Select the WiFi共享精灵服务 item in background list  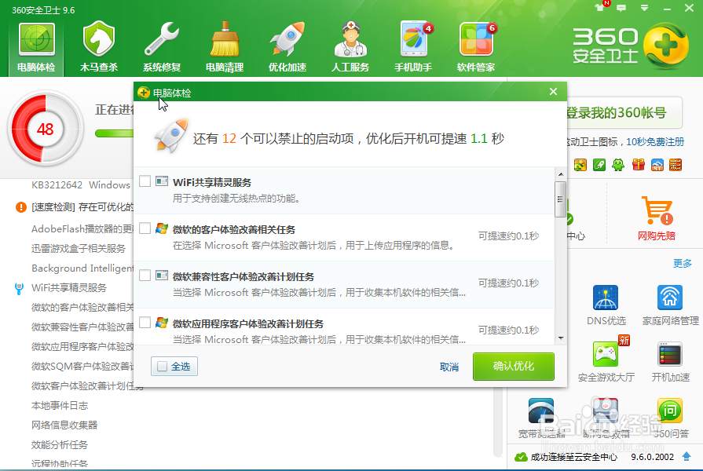(x=69, y=288)
